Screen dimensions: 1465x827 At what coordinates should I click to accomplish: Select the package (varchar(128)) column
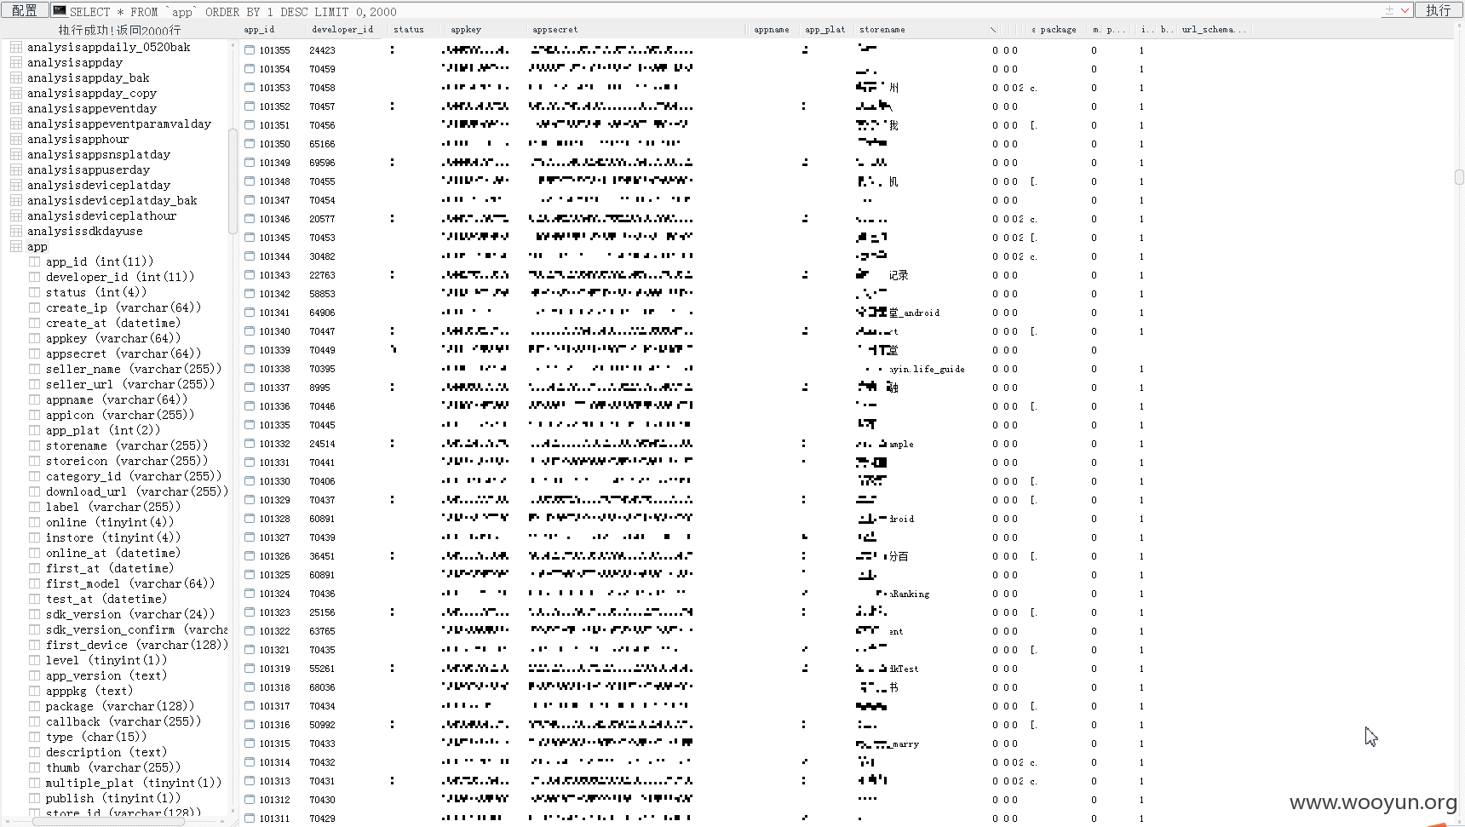[120, 706]
